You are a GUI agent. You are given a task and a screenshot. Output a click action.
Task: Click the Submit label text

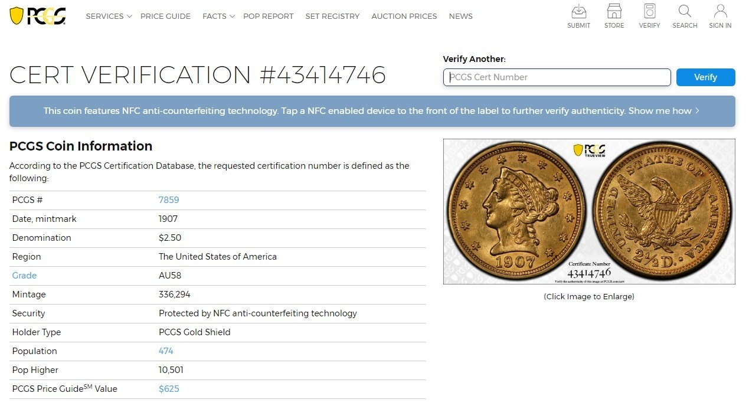(578, 25)
